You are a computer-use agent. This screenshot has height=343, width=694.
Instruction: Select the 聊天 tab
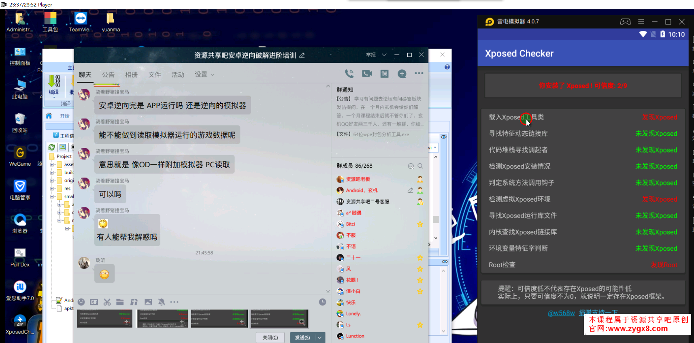click(x=85, y=75)
